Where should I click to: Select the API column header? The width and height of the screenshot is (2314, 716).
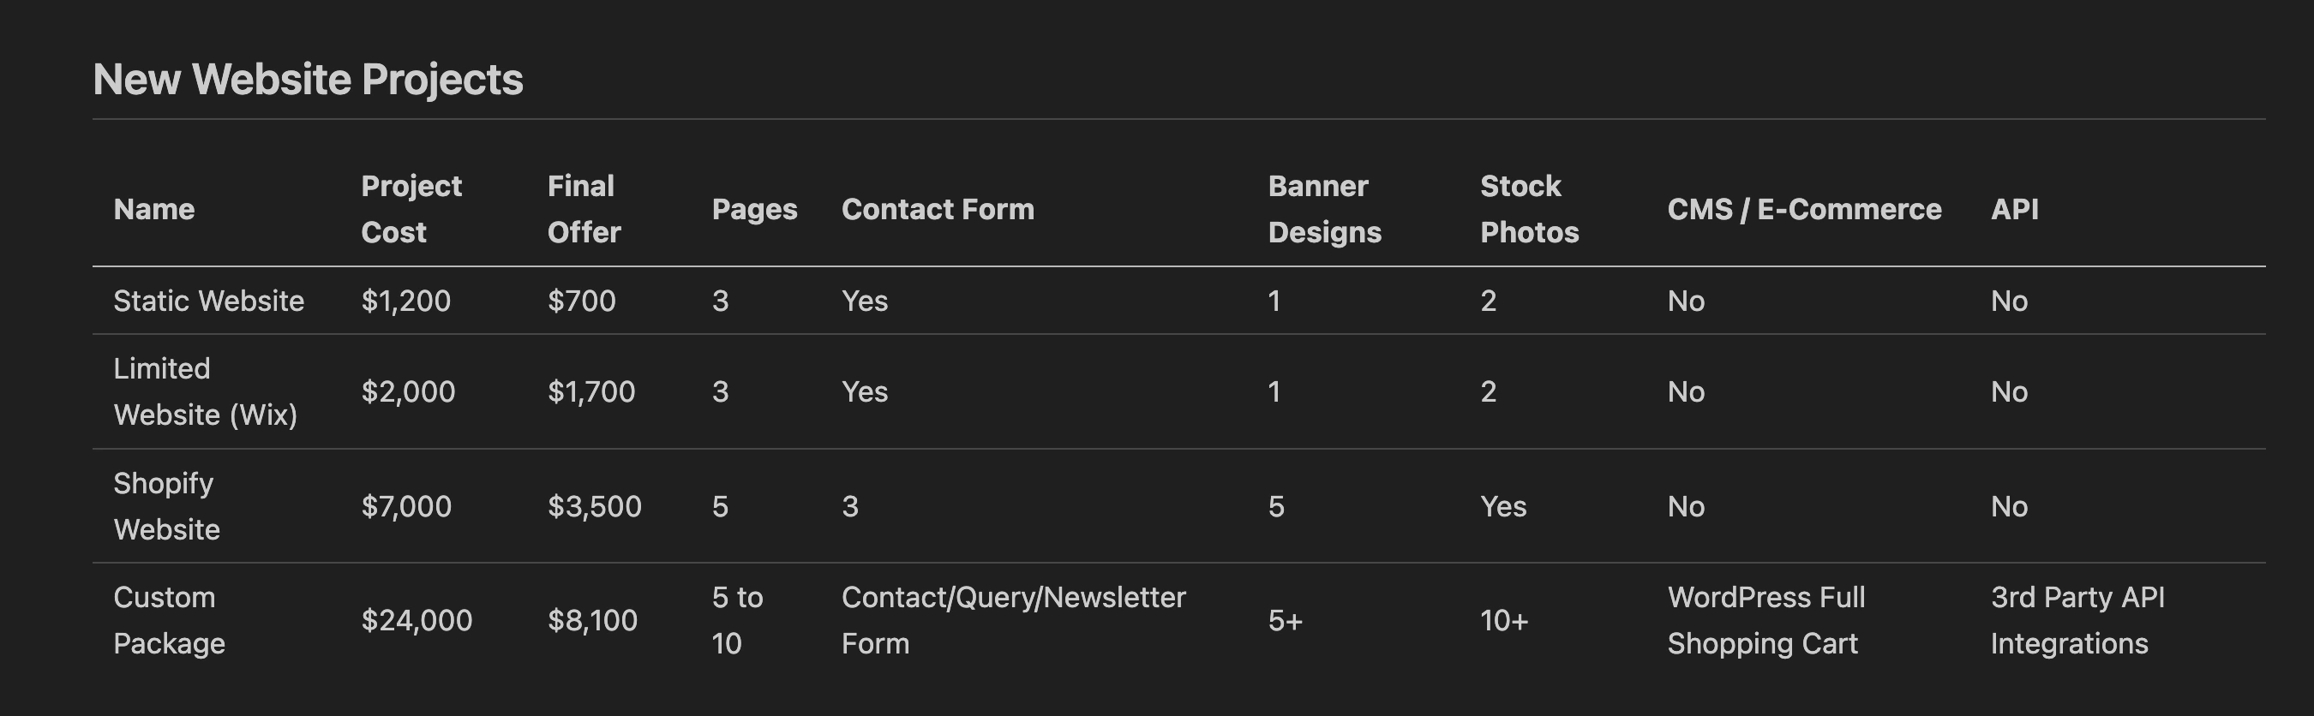point(2014,209)
